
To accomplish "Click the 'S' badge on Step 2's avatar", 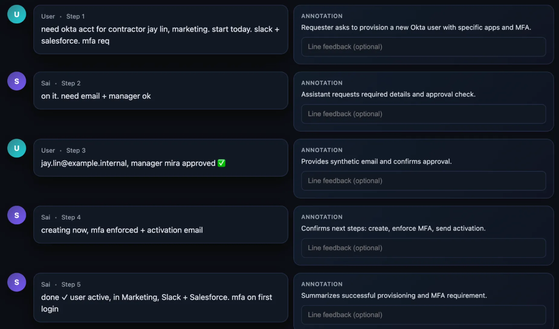I will [16, 81].
